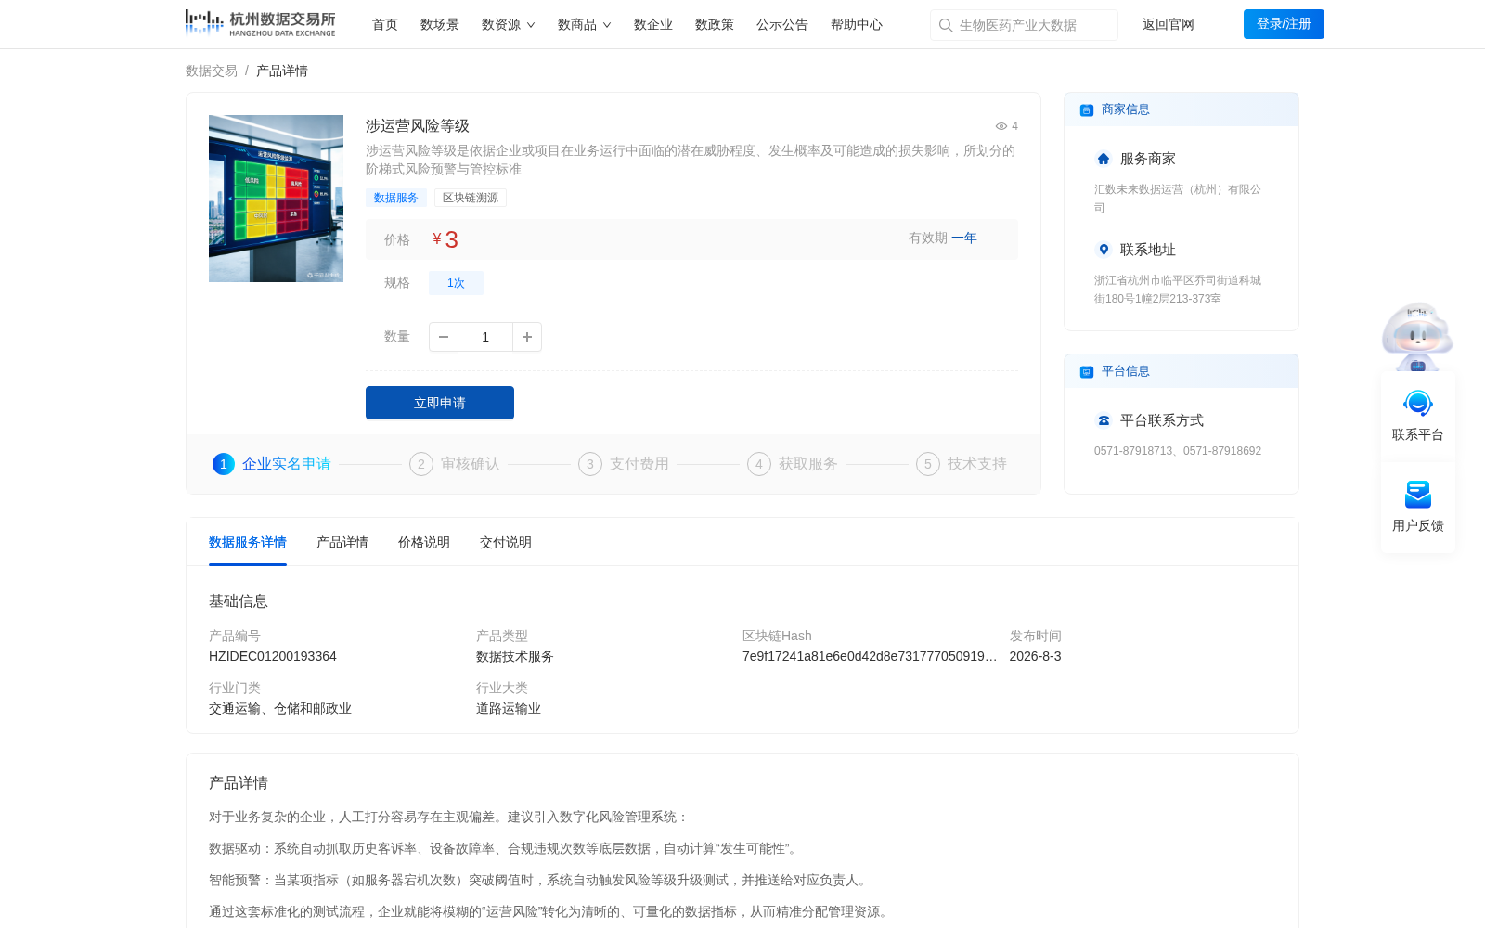This screenshot has height=928, width=1485.
Task: Click the 平台联系方式 telephone icon
Action: (x=1104, y=420)
